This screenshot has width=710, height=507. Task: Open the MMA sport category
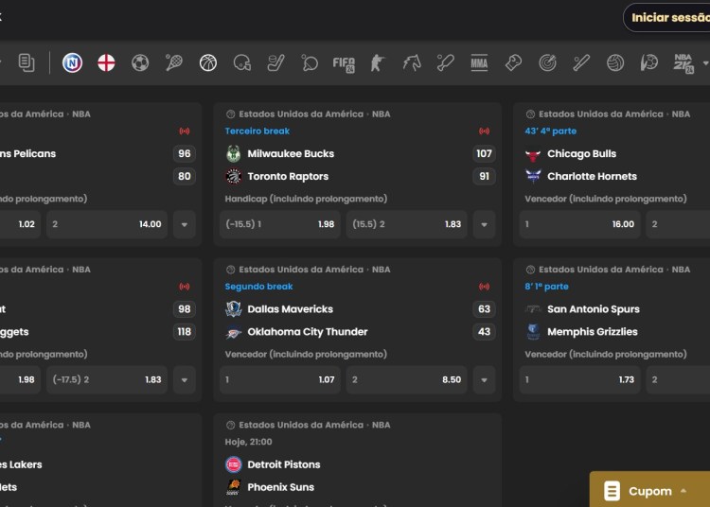coord(479,63)
